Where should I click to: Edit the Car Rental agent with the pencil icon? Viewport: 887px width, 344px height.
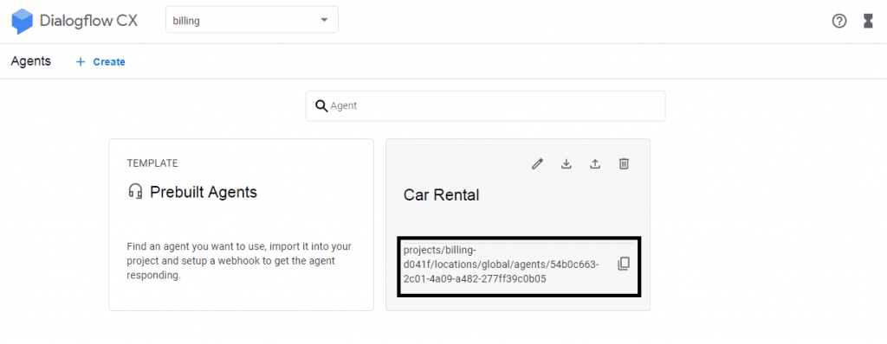coord(537,164)
